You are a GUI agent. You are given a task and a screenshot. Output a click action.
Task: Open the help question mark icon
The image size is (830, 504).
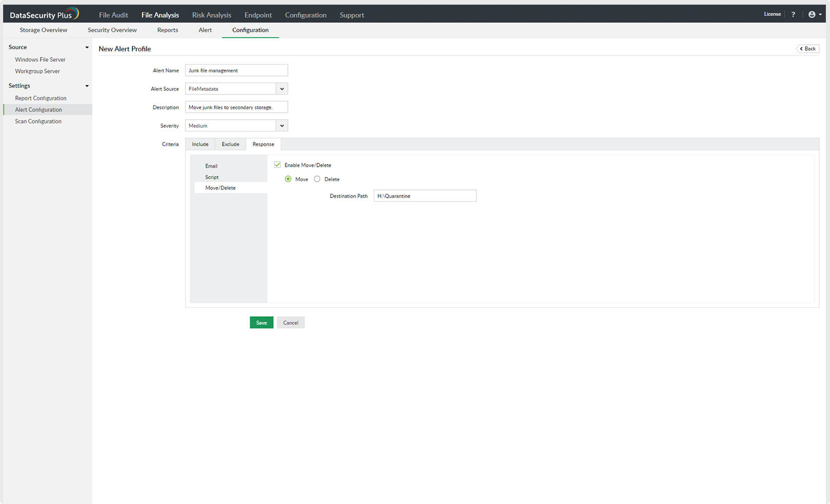pyautogui.click(x=793, y=14)
